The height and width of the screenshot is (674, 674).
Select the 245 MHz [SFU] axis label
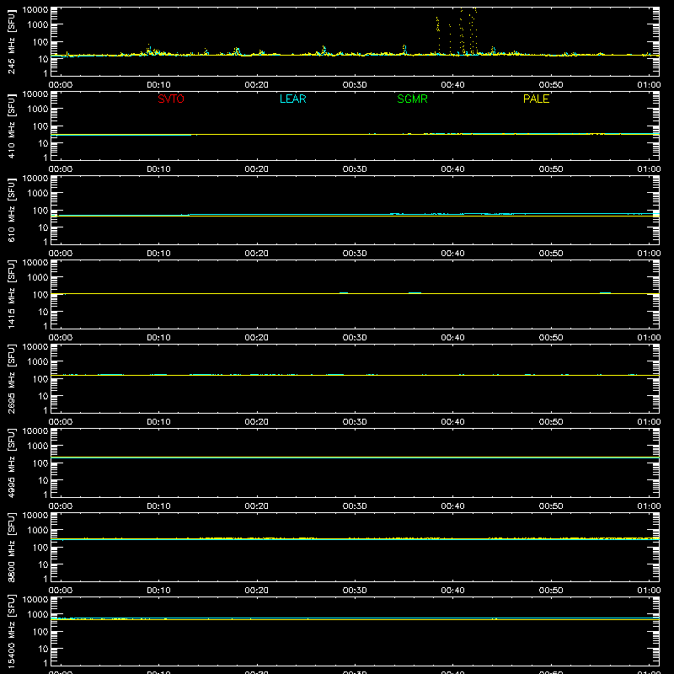pyautogui.click(x=11, y=41)
